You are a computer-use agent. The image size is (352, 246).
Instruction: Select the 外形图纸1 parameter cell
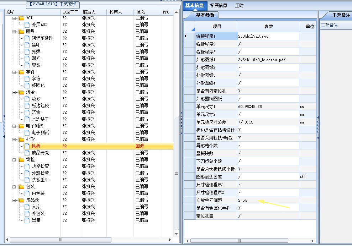pos(268,60)
